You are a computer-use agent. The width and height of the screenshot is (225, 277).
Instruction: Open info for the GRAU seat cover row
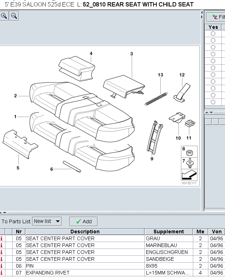[x=1, y=238]
